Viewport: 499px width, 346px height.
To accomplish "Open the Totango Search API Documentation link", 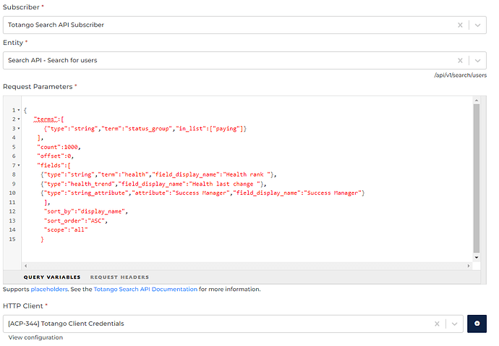I will pyautogui.click(x=145, y=290).
